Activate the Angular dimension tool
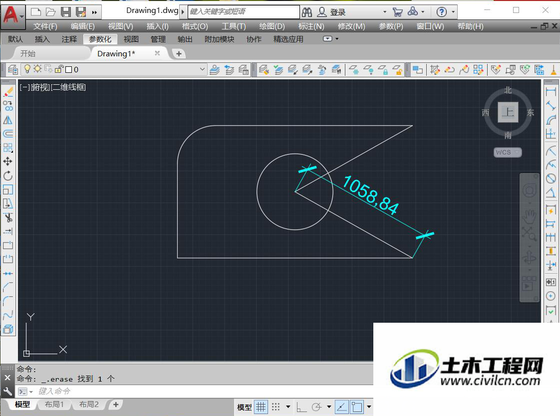 tap(551, 193)
